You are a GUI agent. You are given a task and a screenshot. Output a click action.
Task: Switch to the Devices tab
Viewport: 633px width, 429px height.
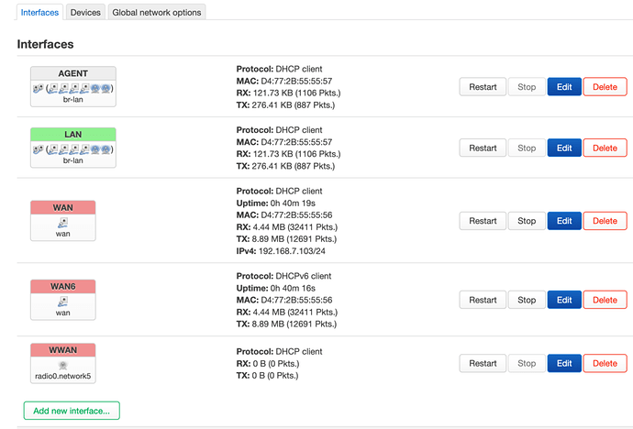pos(85,13)
